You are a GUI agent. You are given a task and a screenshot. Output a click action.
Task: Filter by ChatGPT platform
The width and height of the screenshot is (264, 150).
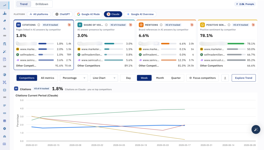[x=62, y=14]
